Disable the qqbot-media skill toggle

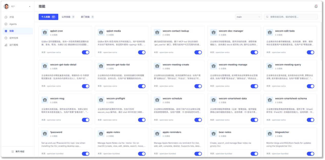point(142,52)
